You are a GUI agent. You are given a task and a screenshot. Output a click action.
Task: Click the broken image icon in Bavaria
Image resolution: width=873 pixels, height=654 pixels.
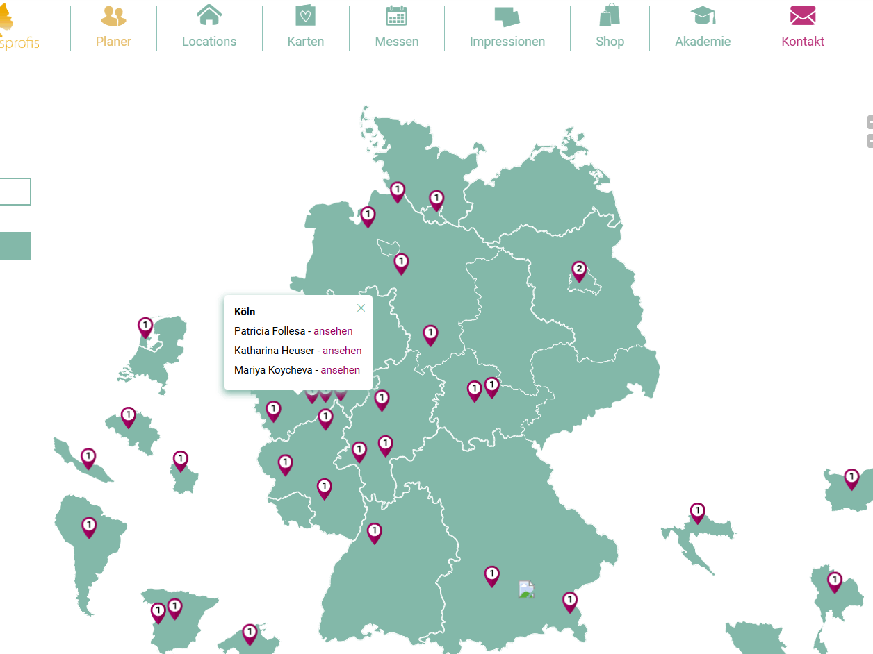(x=526, y=589)
